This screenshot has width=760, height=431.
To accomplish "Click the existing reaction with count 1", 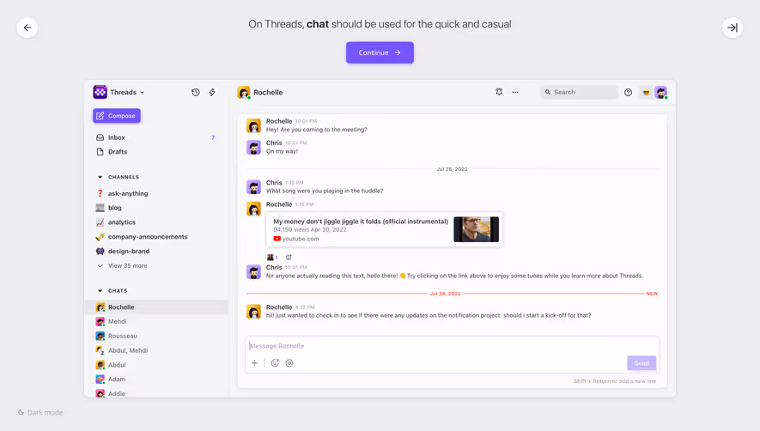I will tap(272, 258).
